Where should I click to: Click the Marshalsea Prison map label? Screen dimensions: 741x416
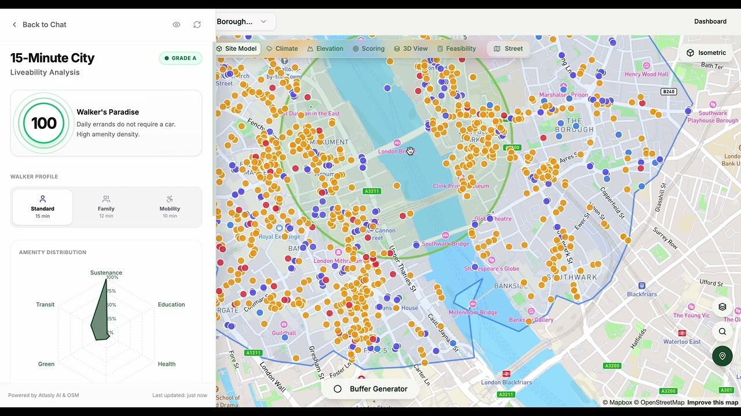[563, 95]
